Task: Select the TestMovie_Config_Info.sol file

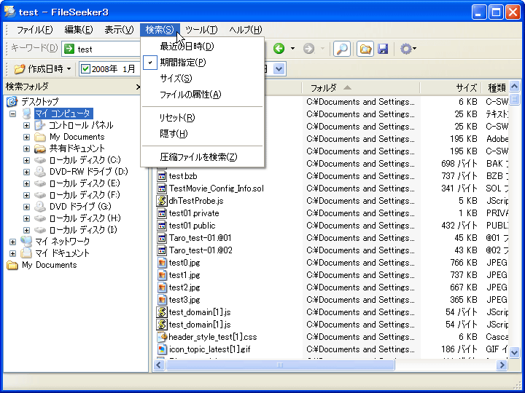Action: pyautogui.click(x=217, y=188)
